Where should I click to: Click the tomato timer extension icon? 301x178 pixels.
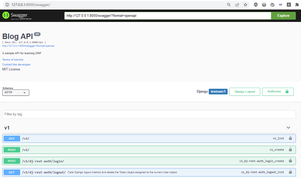(272, 5)
